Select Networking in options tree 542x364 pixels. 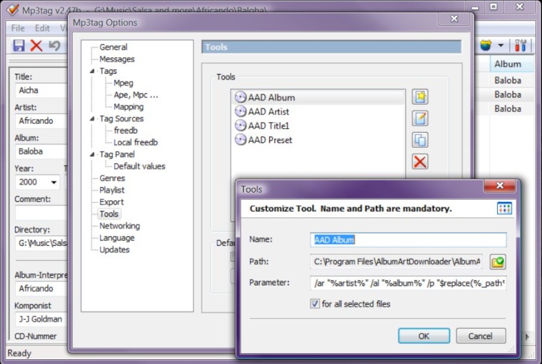click(120, 226)
